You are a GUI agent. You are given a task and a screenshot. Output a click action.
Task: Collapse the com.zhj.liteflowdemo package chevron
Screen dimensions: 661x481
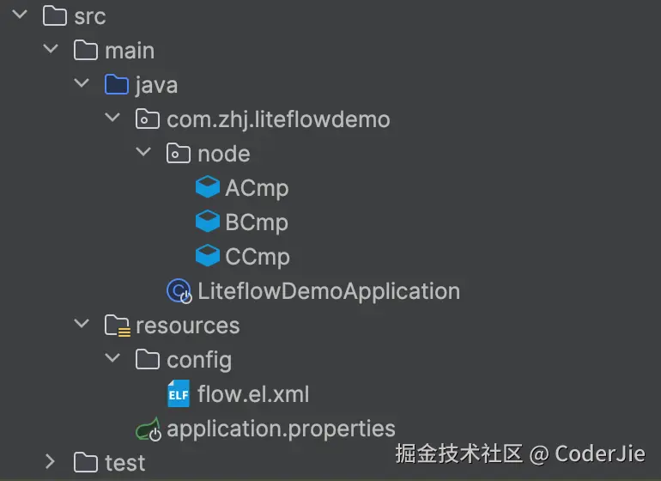[112, 119]
